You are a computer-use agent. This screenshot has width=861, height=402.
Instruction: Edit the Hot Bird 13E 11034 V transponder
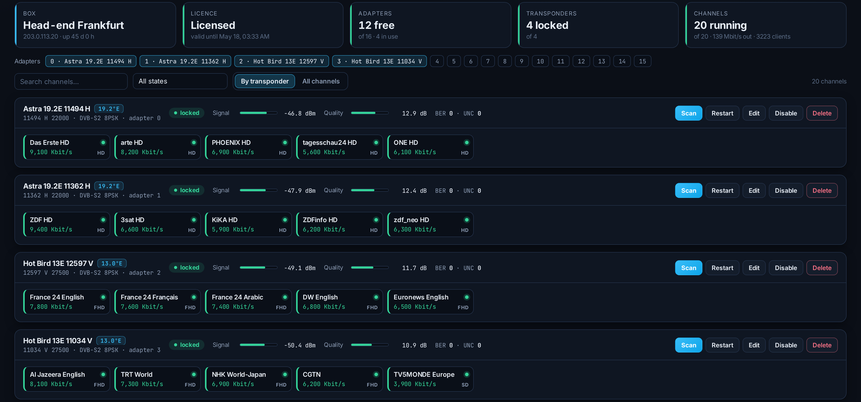pyautogui.click(x=754, y=345)
